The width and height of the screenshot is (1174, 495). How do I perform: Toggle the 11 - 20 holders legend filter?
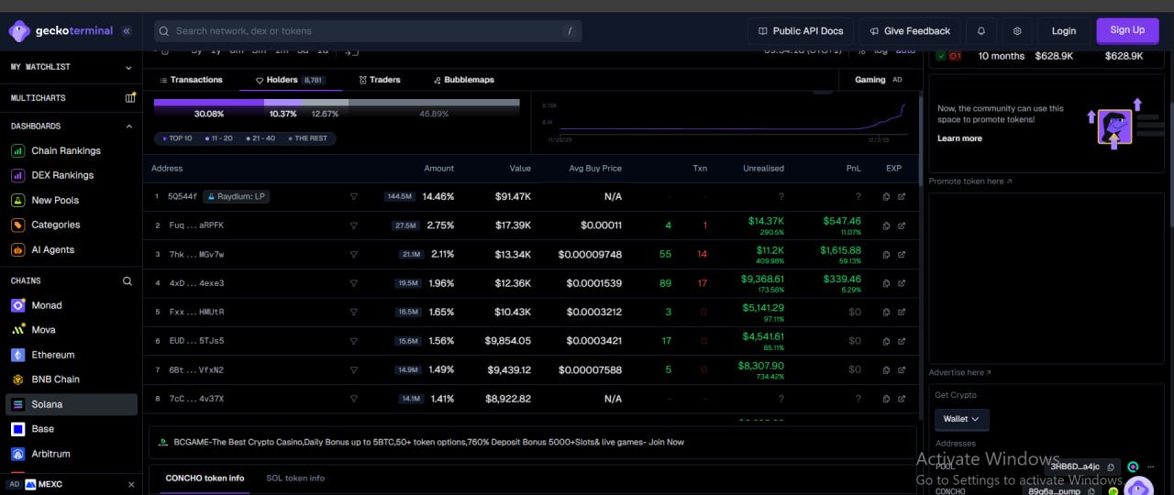coord(219,138)
